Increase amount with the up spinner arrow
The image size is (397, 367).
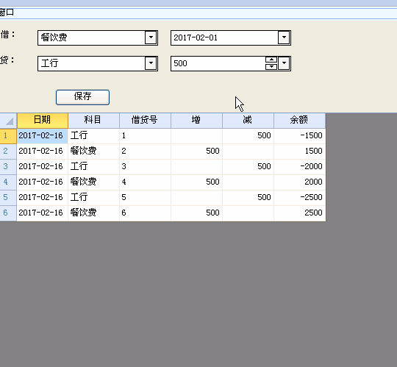[x=271, y=60]
